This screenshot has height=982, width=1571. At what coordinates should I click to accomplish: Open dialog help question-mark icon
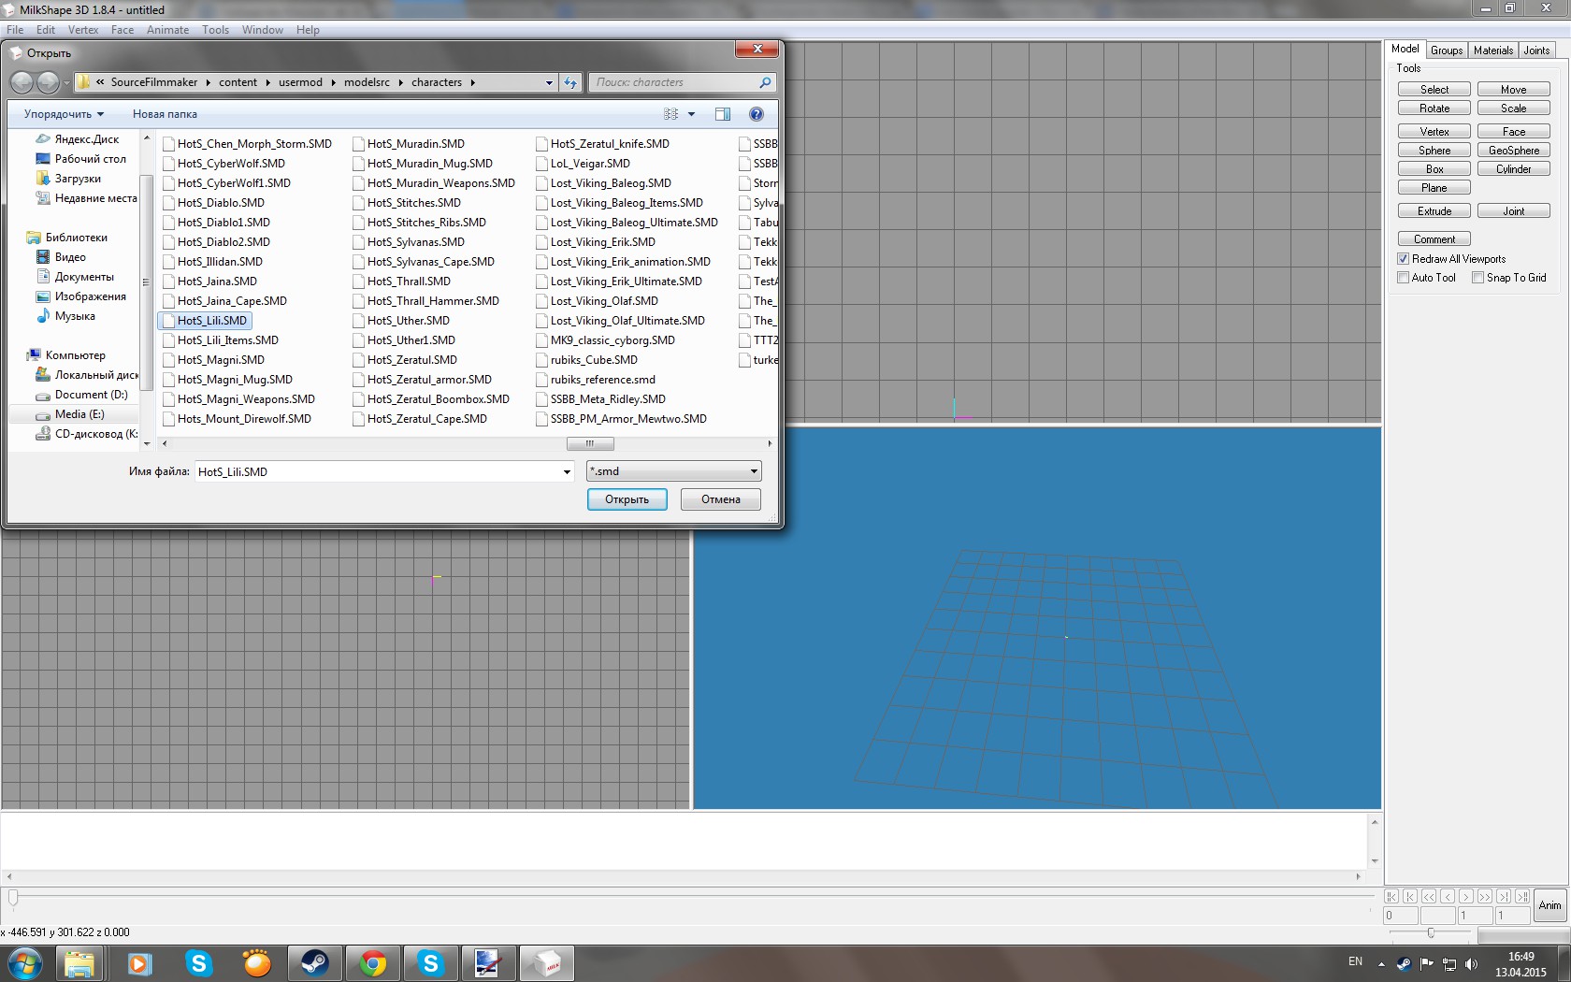tap(757, 114)
